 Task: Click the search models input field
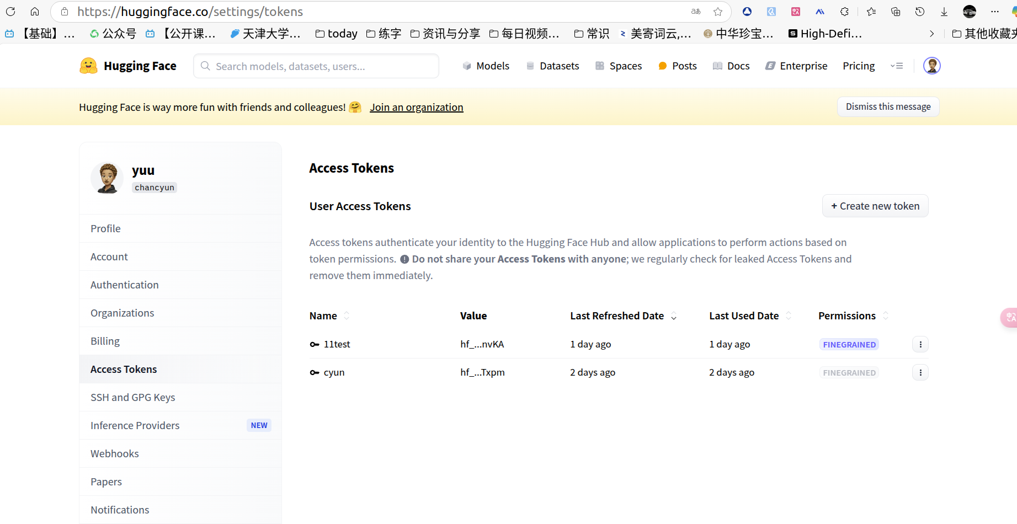(x=316, y=66)
